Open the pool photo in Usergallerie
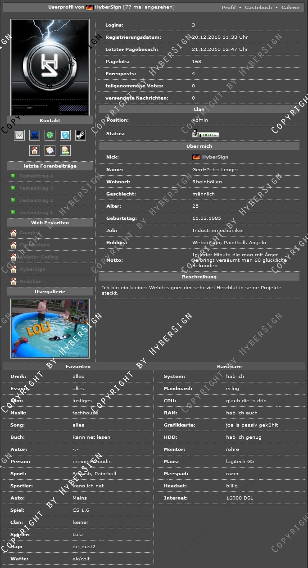Image resolution: width=308 pixels, height=568 pixels. pyautogui.click(x=50, y=328)
